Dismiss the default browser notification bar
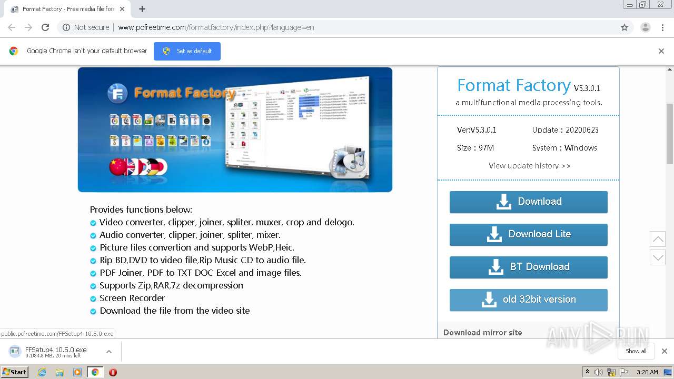 [661, 51]
